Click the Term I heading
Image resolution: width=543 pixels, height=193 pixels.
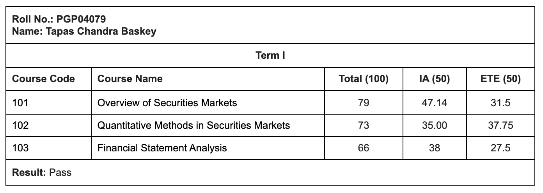click(x=270, y=55)
